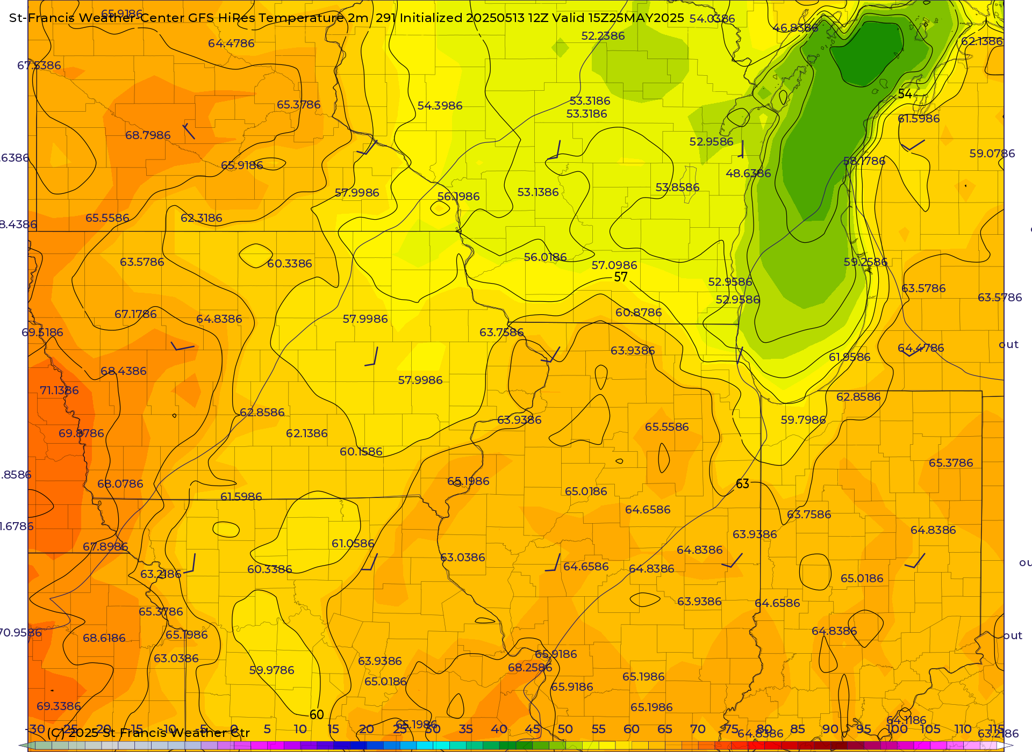This screenshot has height=752, width=1032.
Task: Click the 59.7986 temperature reading
Action: coord(803,420)
